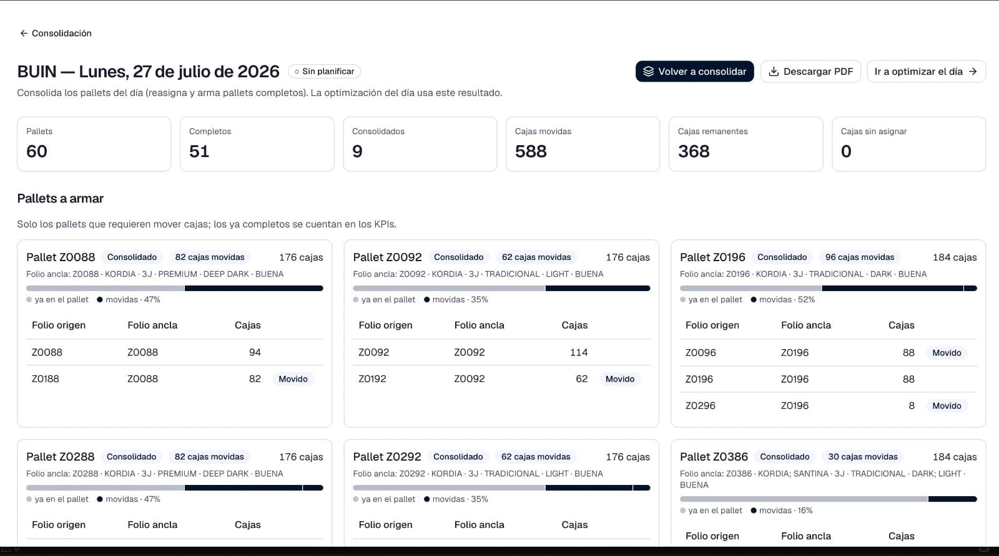The height and width of the screenshot is (556, 999).
Task: Click the "Z0188" folio origen cell
Action: point(46,379)
